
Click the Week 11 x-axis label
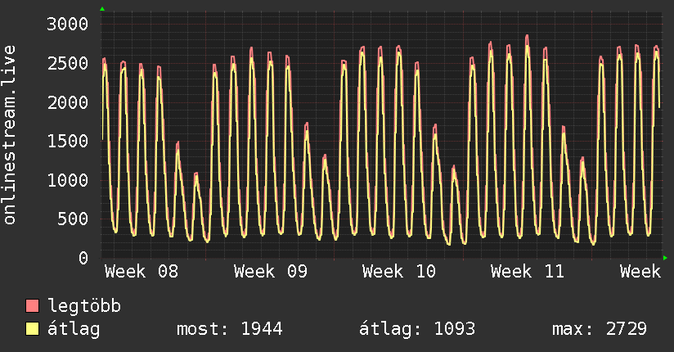(x=528, y=272)
